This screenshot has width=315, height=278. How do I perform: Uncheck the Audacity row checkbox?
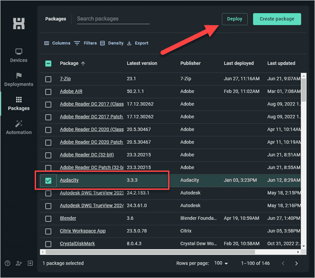pos(48,180)
